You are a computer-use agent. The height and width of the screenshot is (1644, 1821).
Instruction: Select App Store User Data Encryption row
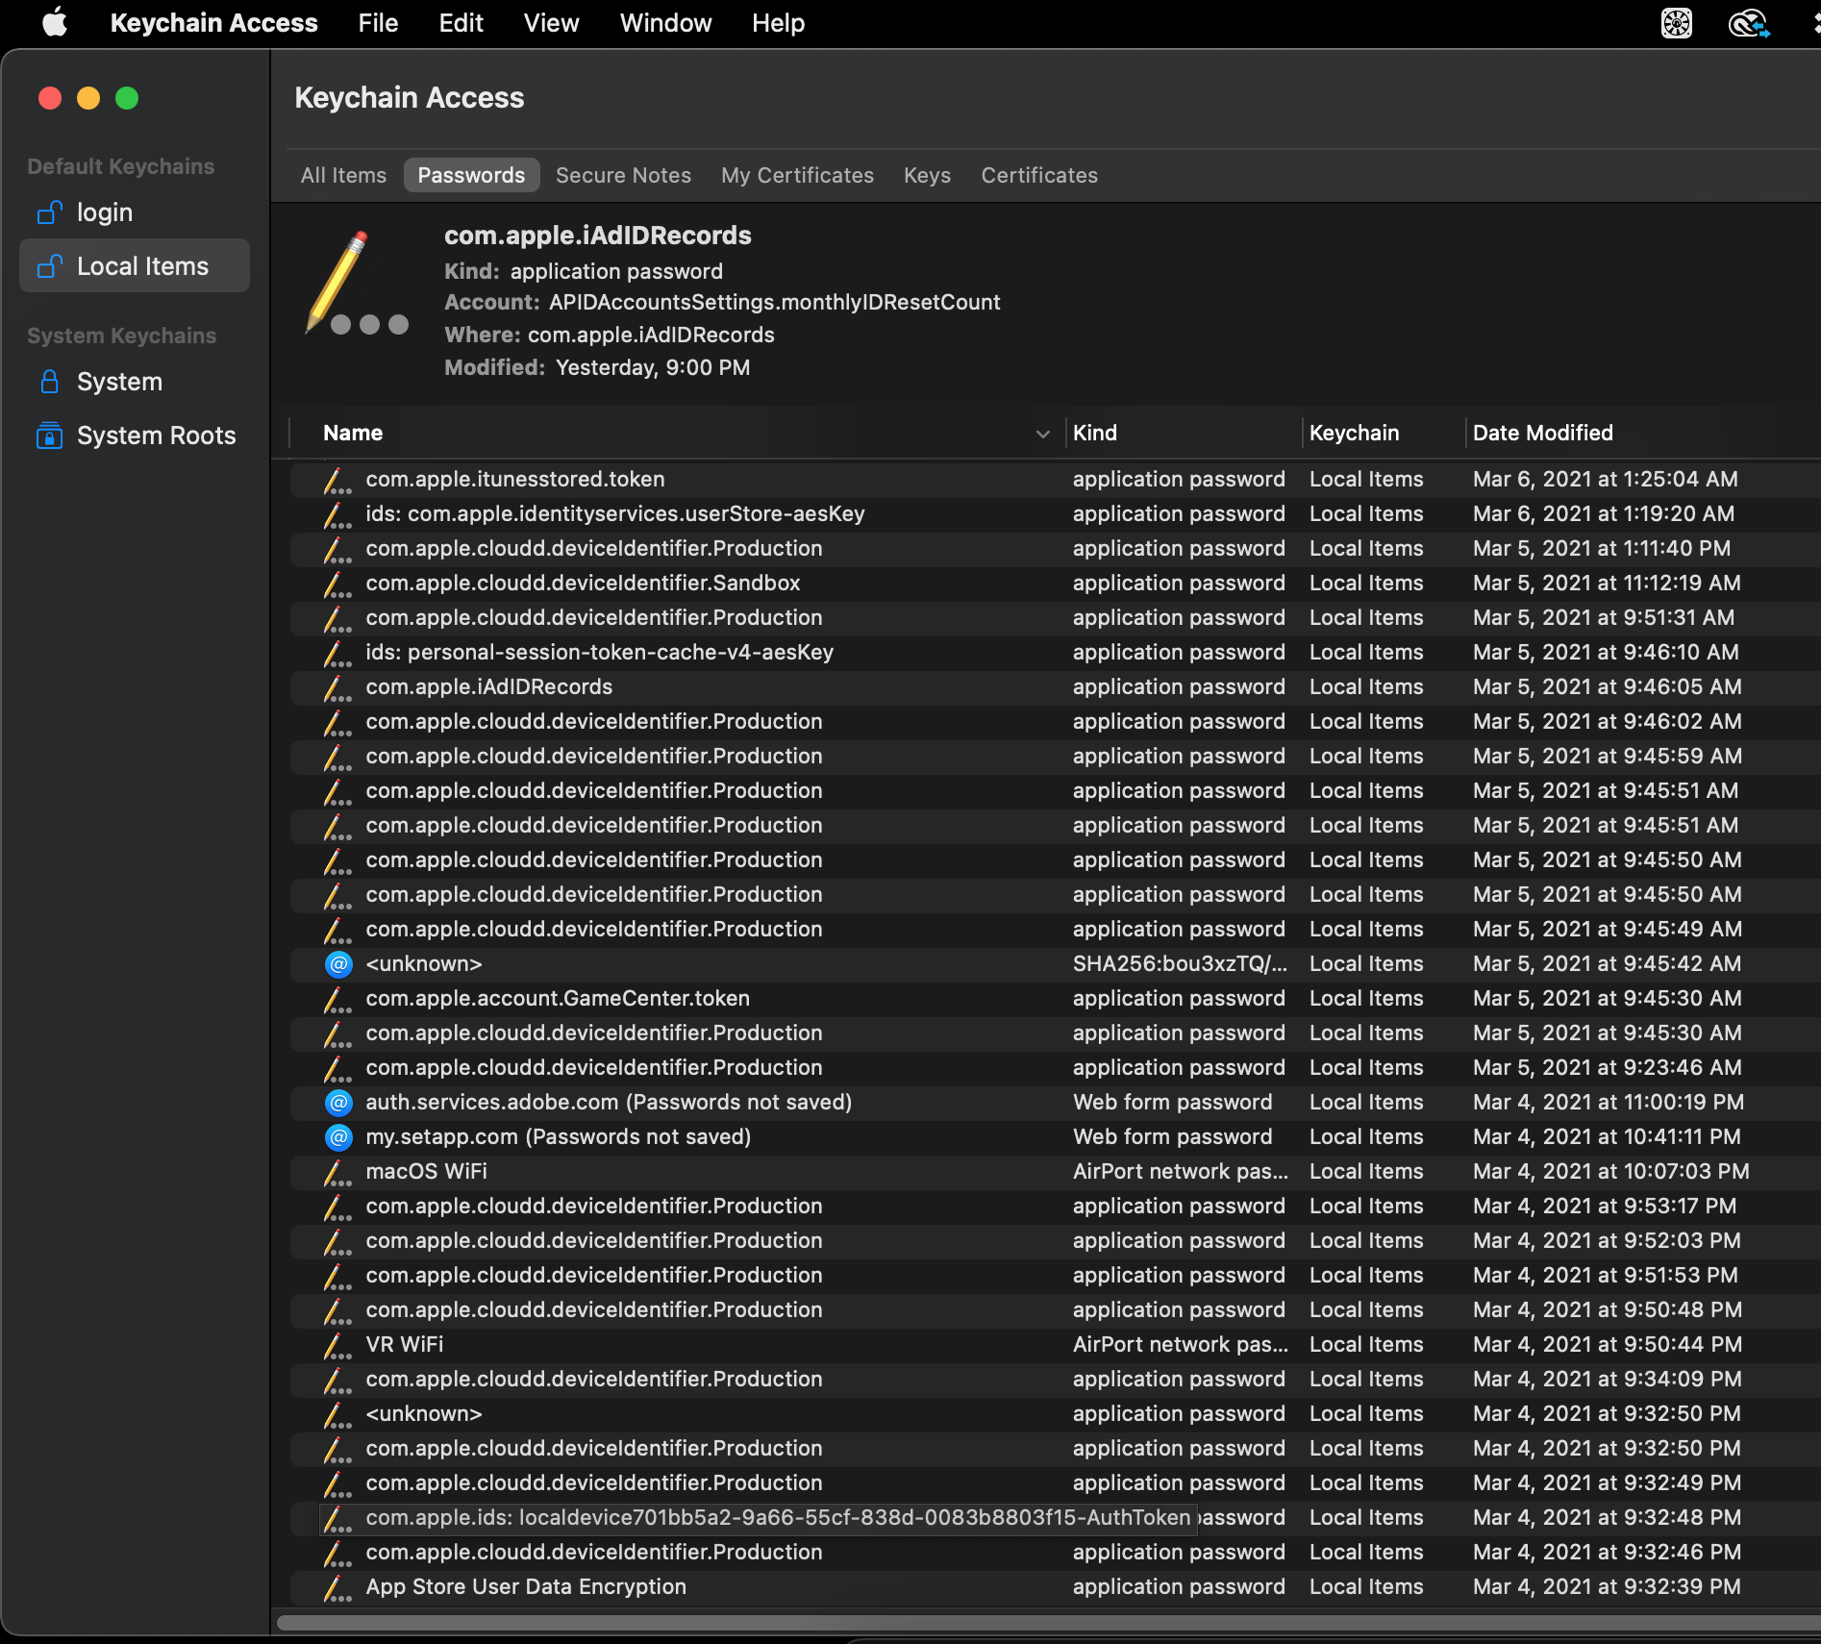[x=526, y=1586]
